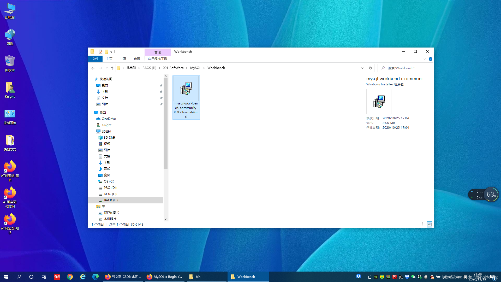
Task: Click the network speed monitor widget
Action: coord(484,195)
